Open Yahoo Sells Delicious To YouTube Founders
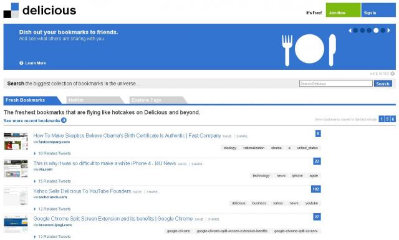This screenshot has width=399, height=240. pos(82,191)
